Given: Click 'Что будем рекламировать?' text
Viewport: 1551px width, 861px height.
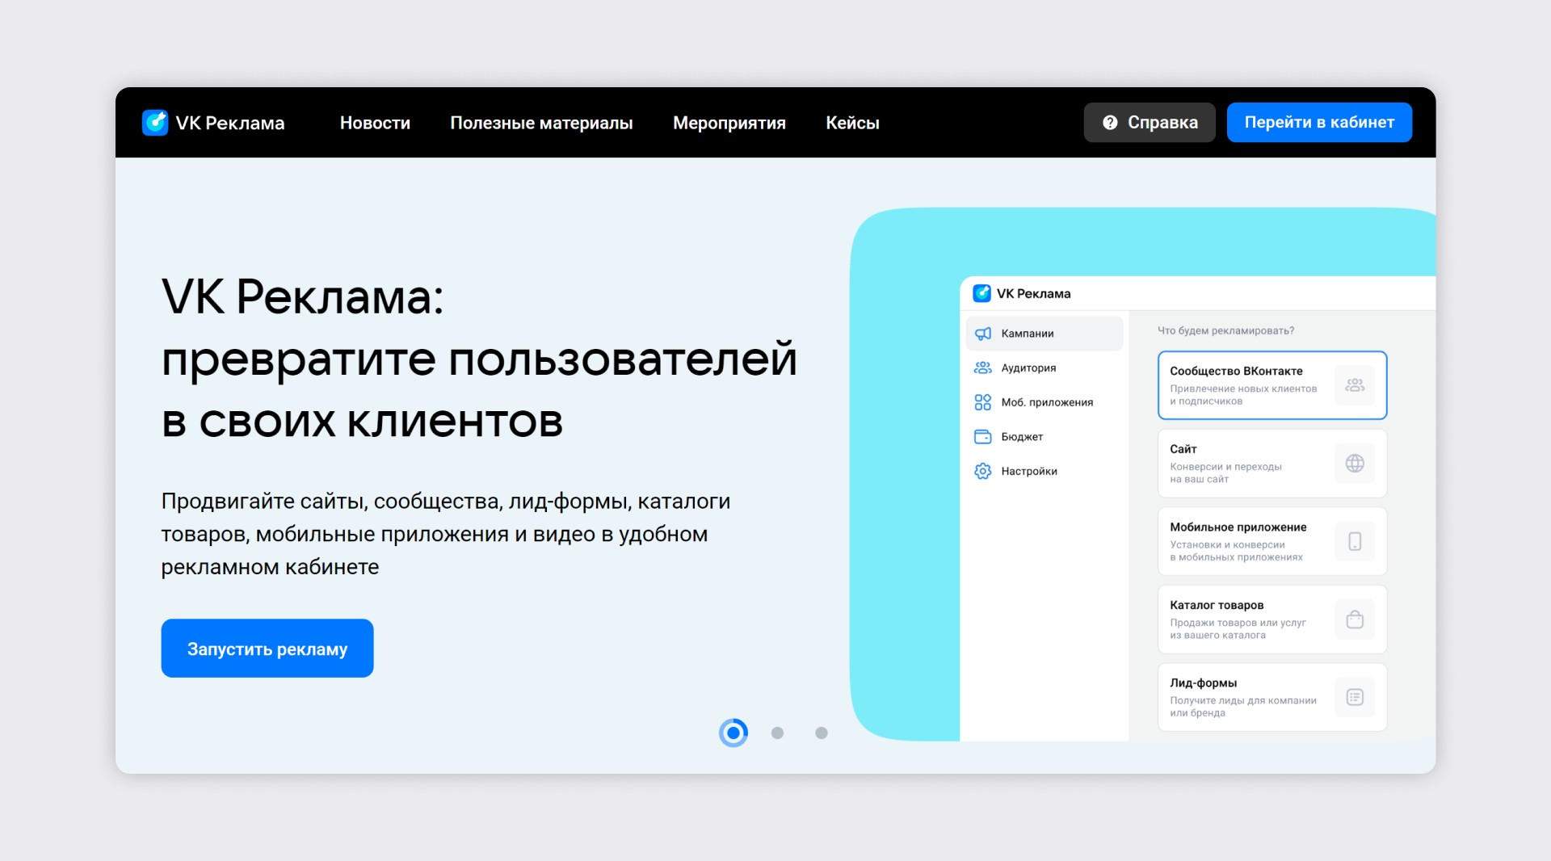Looking at the screenshot, I should point(1225,330).
